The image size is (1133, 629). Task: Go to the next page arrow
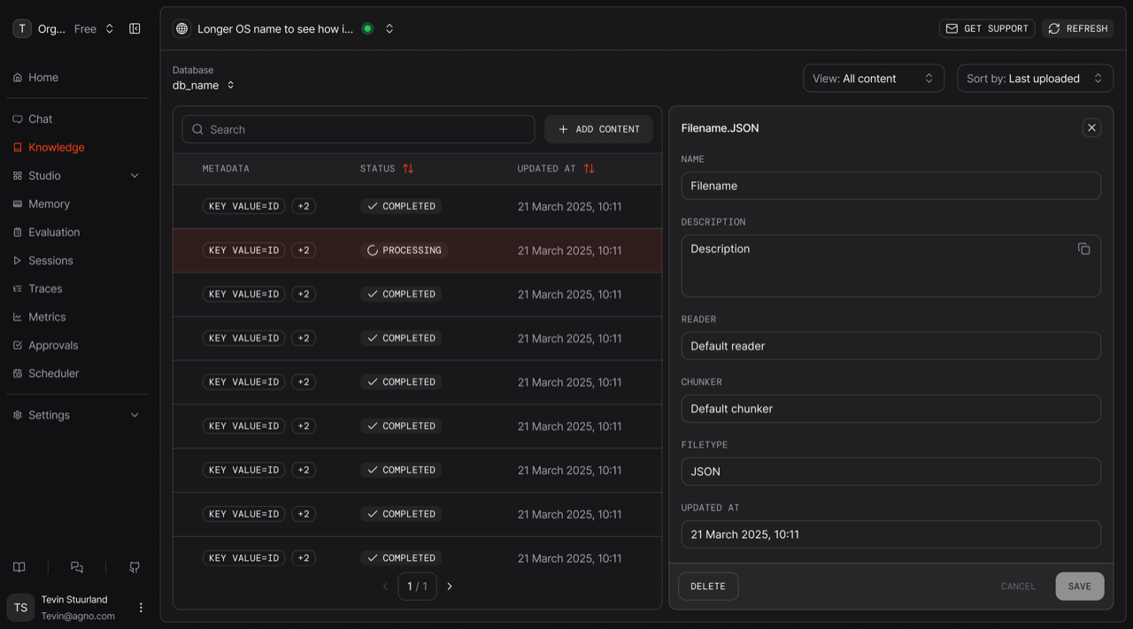450,587
